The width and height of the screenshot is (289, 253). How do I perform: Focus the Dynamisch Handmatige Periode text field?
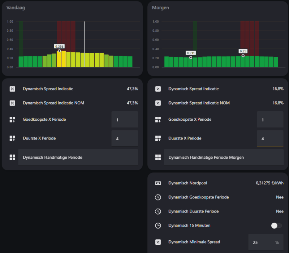[x=78, y=157]
